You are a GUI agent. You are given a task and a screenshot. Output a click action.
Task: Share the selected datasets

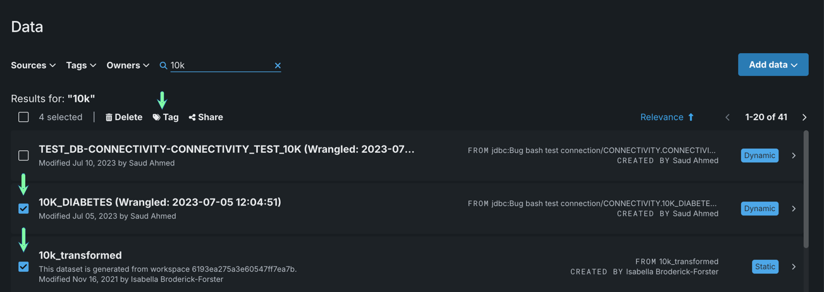(x=206, y=117)
